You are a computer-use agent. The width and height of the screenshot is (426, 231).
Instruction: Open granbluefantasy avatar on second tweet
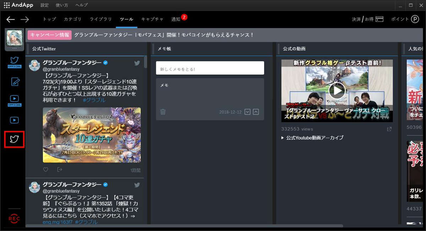click(x=34, y=187)
